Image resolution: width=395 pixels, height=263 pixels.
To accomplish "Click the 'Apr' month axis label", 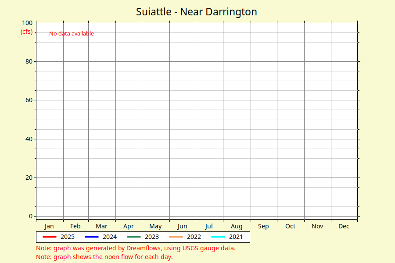I will [x=129, y=226].
